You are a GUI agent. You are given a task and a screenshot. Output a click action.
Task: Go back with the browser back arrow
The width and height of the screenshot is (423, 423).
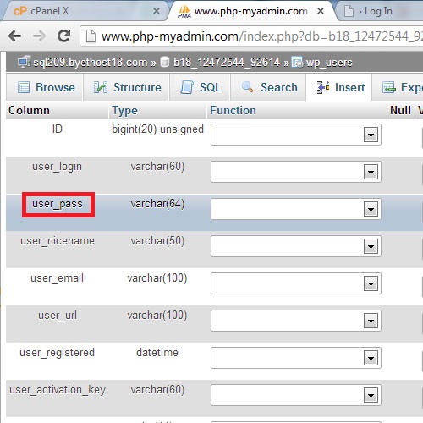click(14, 36)
